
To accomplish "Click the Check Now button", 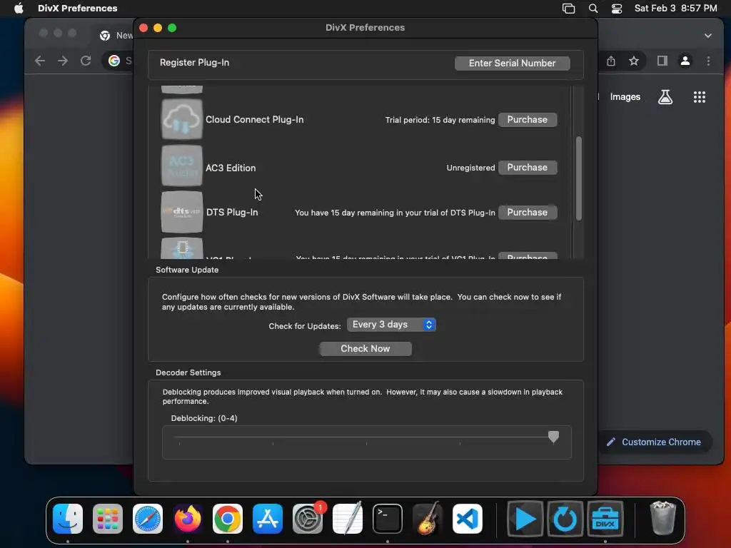I will (x=365, y=348).
